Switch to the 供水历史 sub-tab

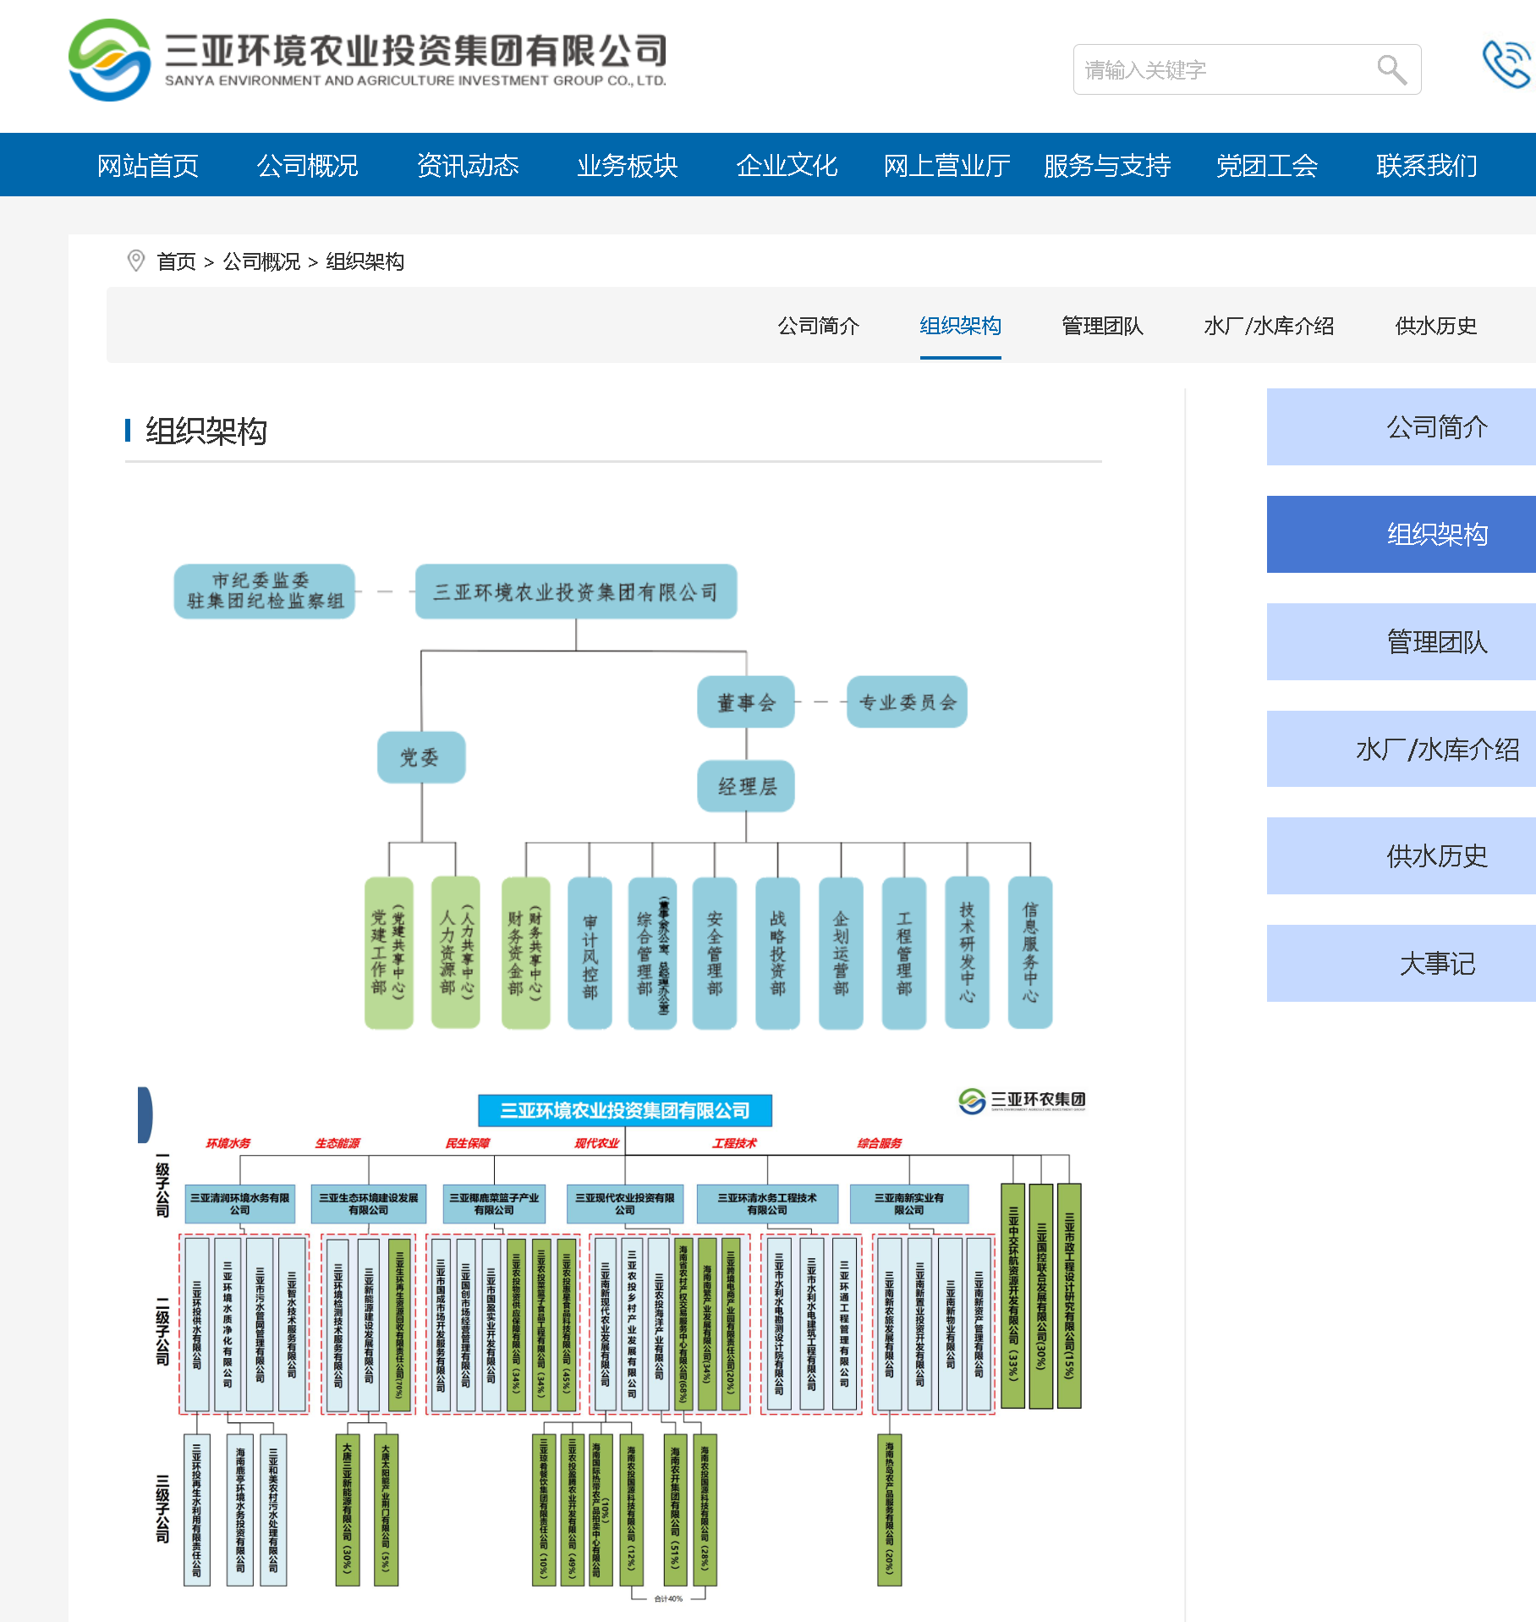click(1436, 326)
